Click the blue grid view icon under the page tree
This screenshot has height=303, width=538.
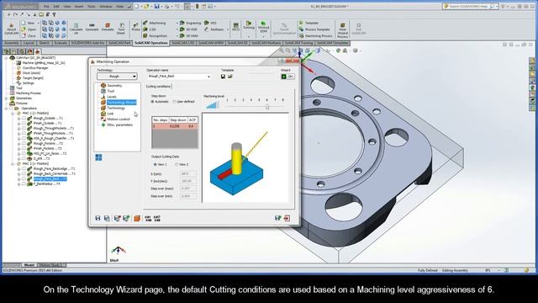click(98, 157)
